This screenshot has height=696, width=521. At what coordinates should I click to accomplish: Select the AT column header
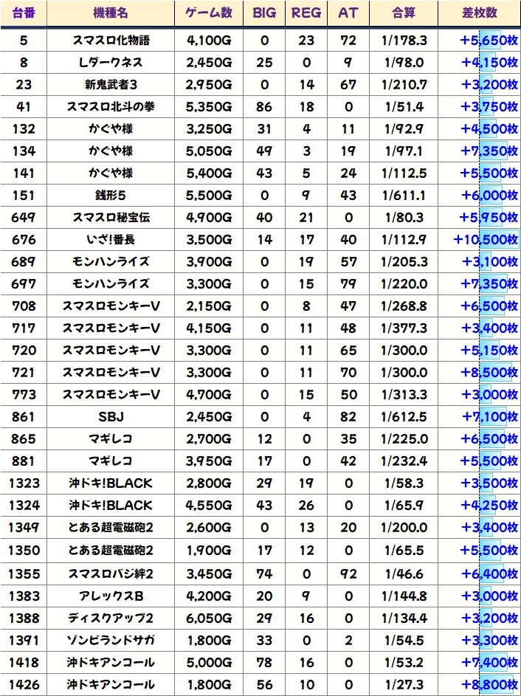tap(347, 13)
